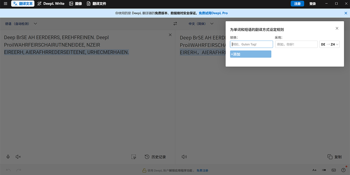
Task: Click the swap languages arrows icon
Action: tap(175, 24)
